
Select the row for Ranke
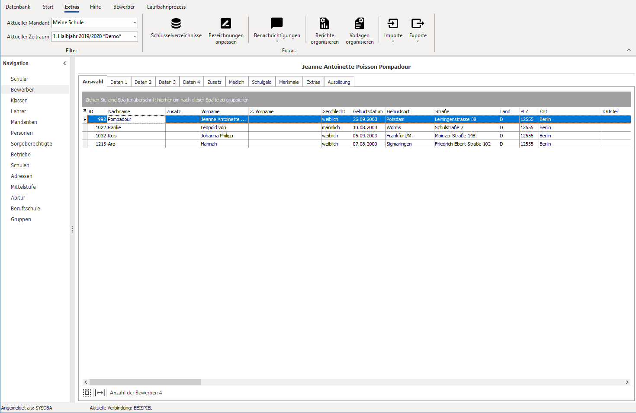pyautogui.click(x=357, y=127)
